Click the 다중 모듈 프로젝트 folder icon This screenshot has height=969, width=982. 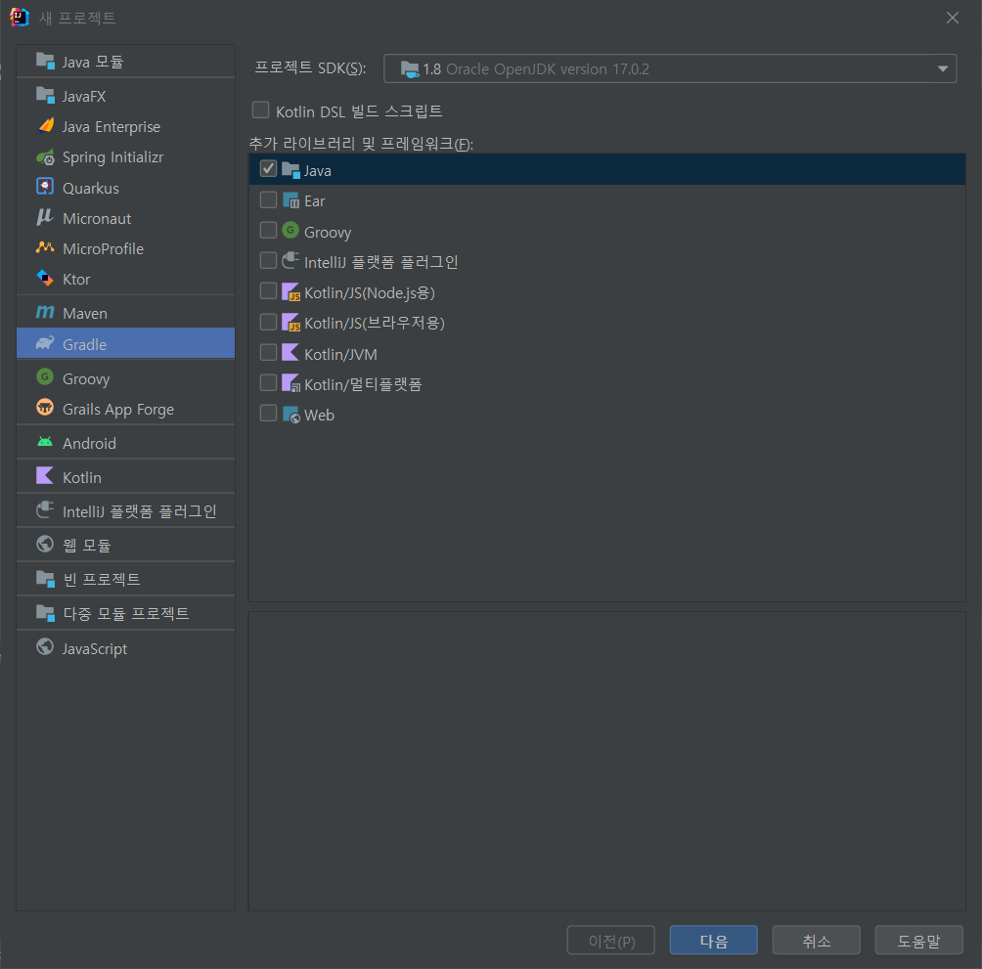click(x=45, y=612)
